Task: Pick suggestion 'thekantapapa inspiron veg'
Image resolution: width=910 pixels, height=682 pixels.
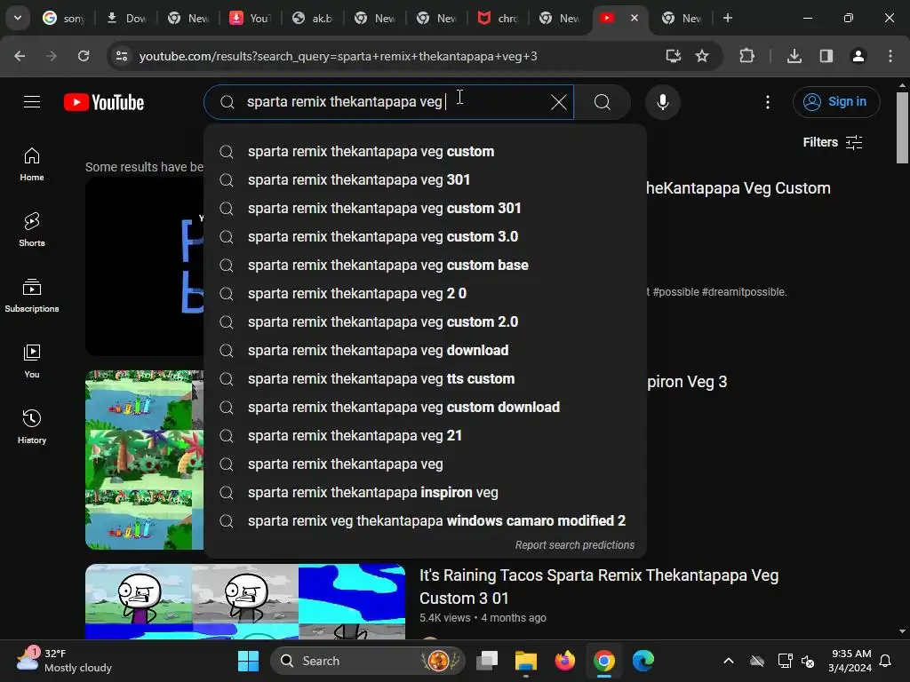Action: tap(425, 492)
